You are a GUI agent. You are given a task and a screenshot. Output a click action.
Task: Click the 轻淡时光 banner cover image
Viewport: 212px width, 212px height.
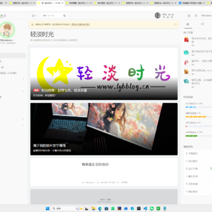pos(104,74)
